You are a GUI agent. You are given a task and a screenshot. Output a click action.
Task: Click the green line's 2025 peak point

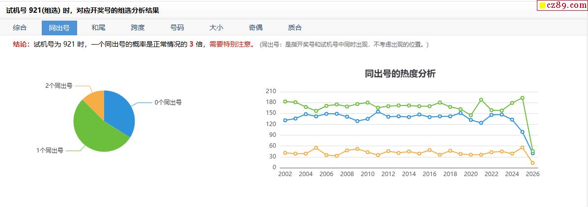(x=522, y=98)
